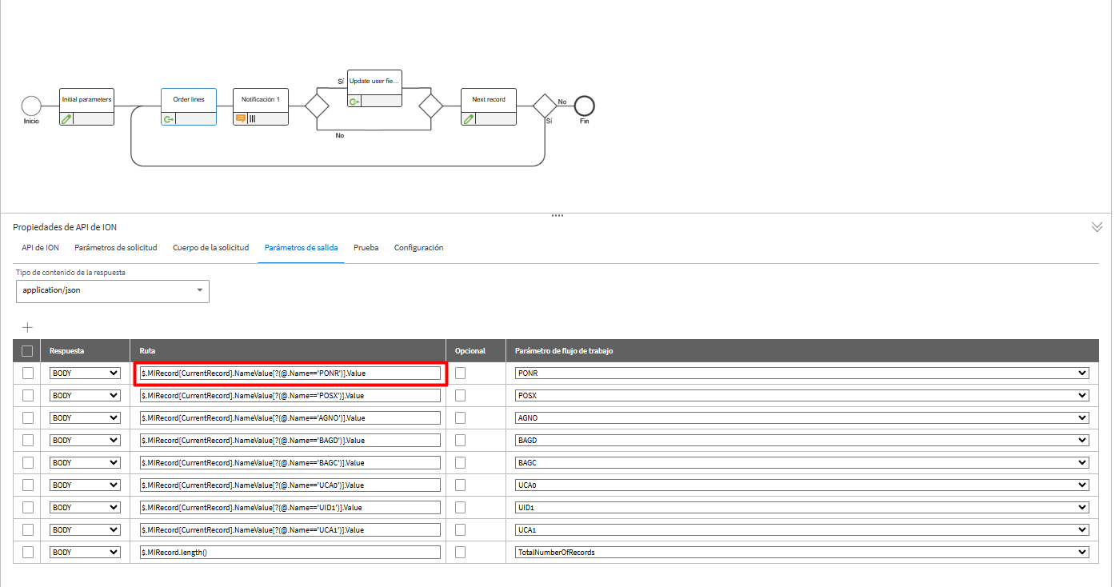Viewport: 1119px width, 587px height.
Task: Toggle Opcional checkbox for the AGNO row
Action: (x=460, y=417)
